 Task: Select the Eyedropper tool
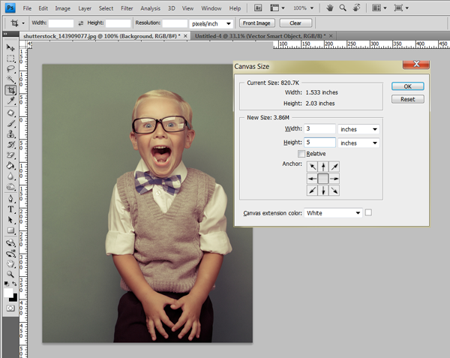(x=10, y=101)
